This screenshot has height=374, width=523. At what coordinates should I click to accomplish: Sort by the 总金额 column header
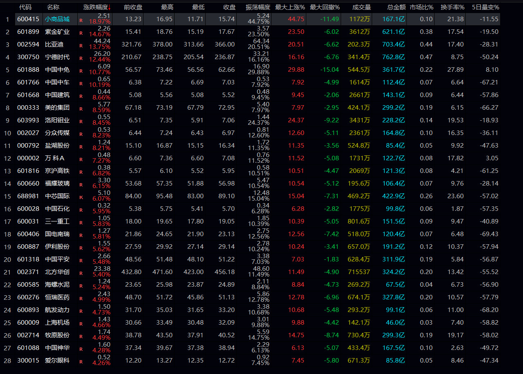click(396, 7)
